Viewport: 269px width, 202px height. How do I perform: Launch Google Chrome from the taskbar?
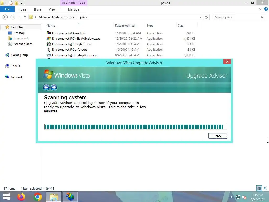(38, 197)
